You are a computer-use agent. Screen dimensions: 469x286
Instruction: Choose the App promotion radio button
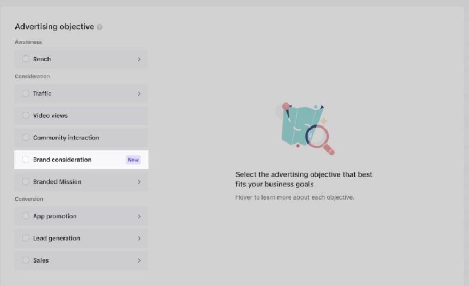tap(26, 216)
